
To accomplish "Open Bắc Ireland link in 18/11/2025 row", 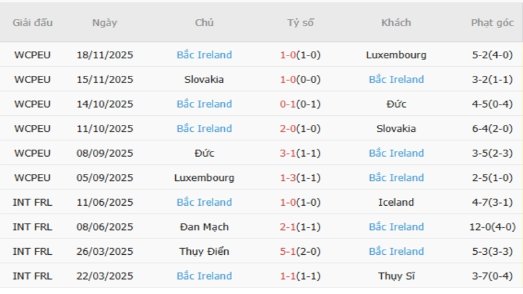I will [x=204, y=55].
